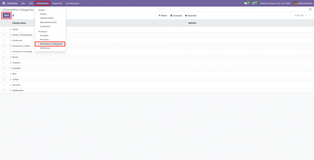Open the Reporting menu

(57, 3)
